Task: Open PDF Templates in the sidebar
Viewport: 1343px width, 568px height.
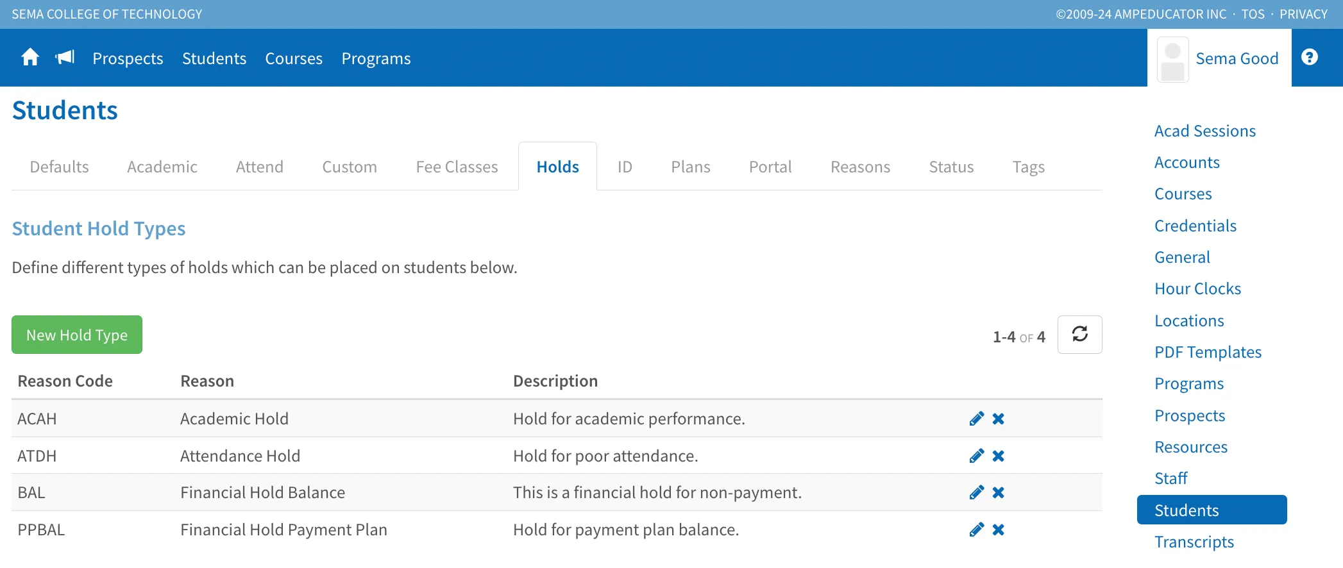Action: point(1208,352)
